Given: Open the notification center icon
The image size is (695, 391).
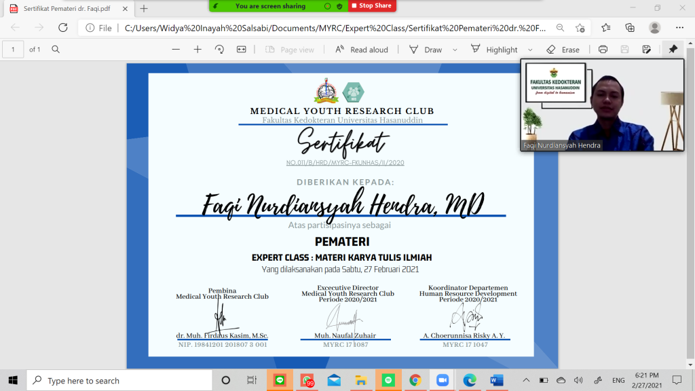Looking at the screenshot, I should pyautogui.click(x=677, y=380).
